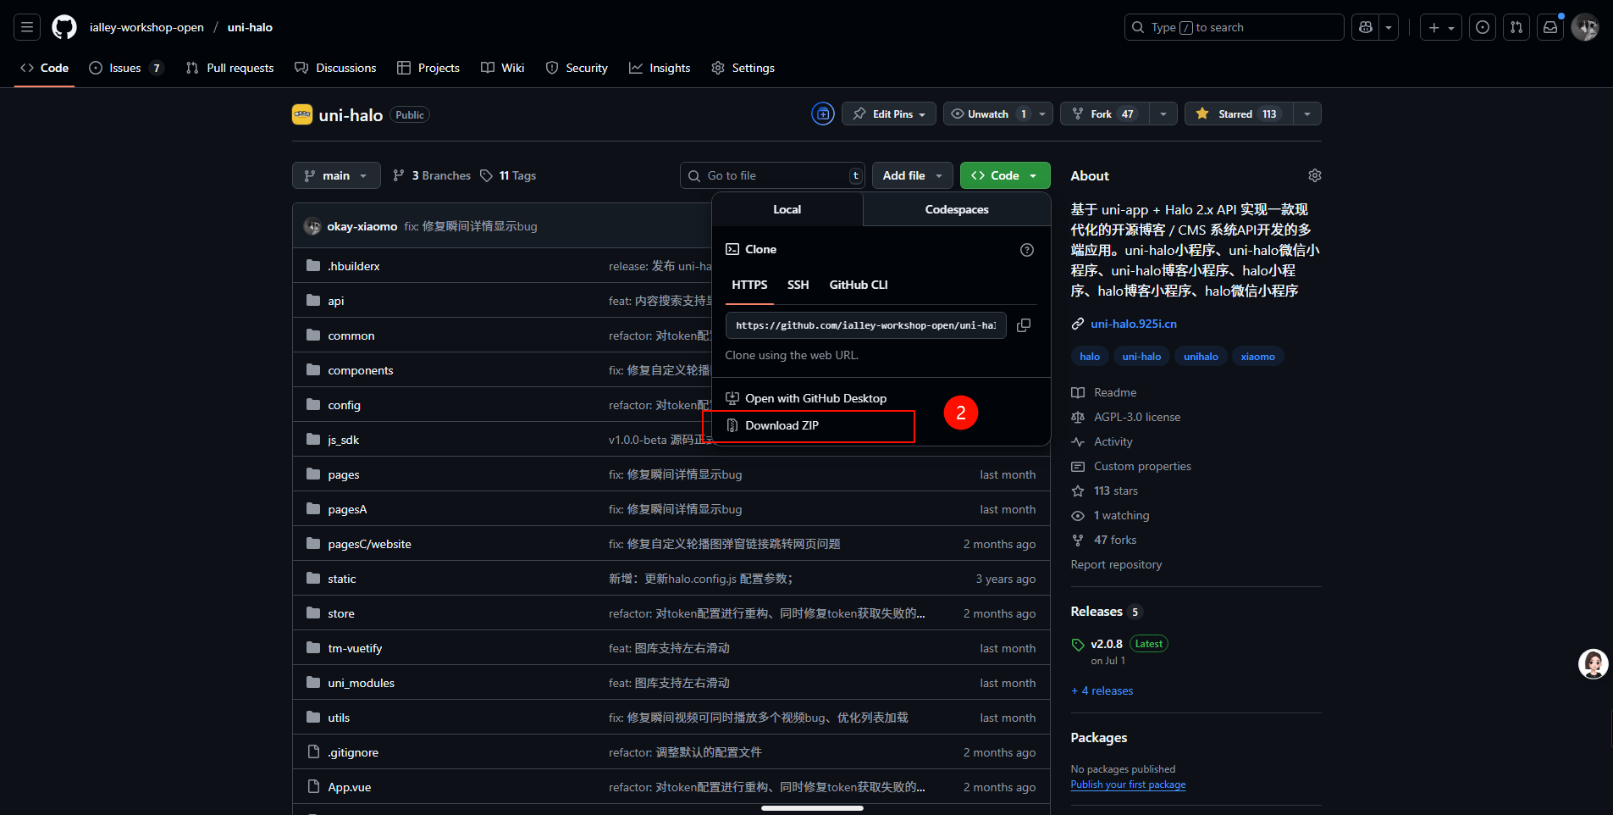Open the AGPL-3.0 license link
This screenshot has height=815, width=1613.
[x=1126, y=417]
